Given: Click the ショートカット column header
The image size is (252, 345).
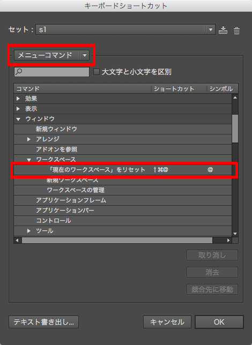Looking at the screenshot, I should click(179, 89).
